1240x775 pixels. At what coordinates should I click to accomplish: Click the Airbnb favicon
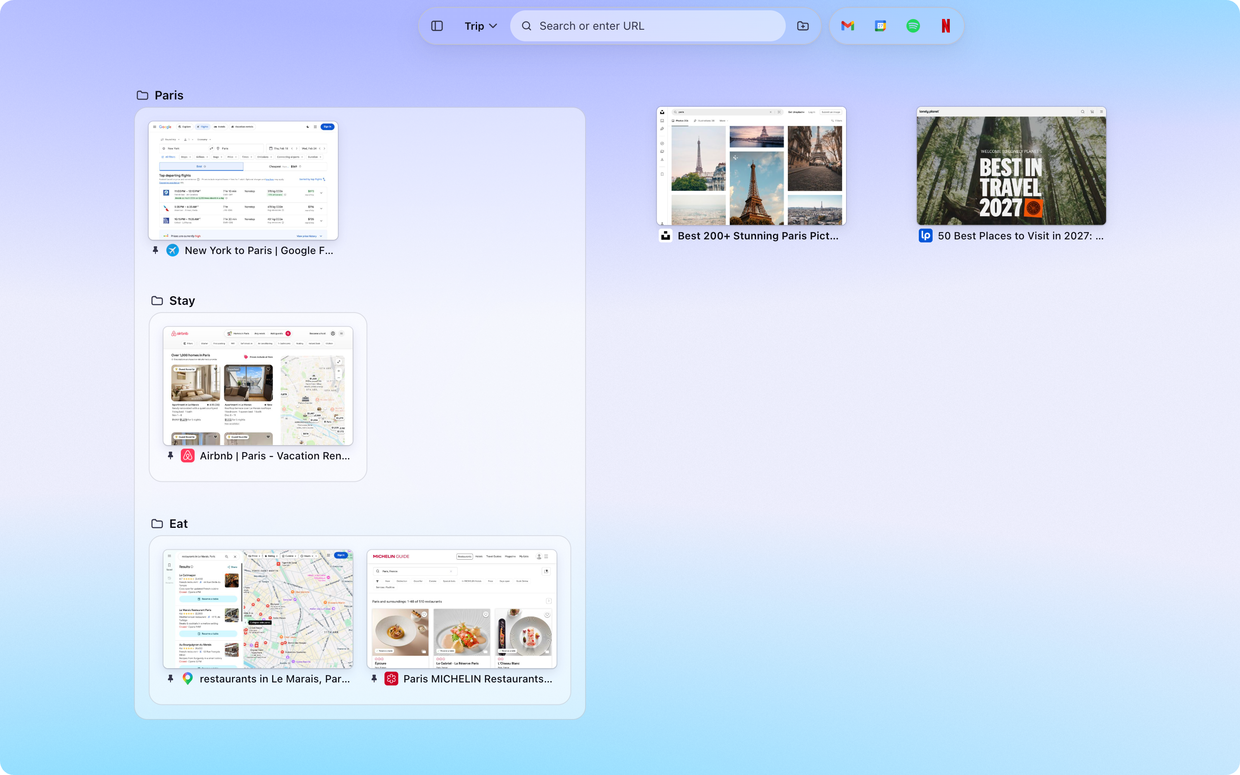pos(188,456)
